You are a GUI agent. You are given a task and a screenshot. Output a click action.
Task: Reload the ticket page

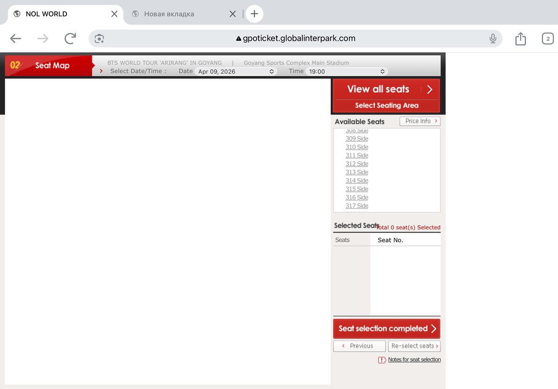70,39
